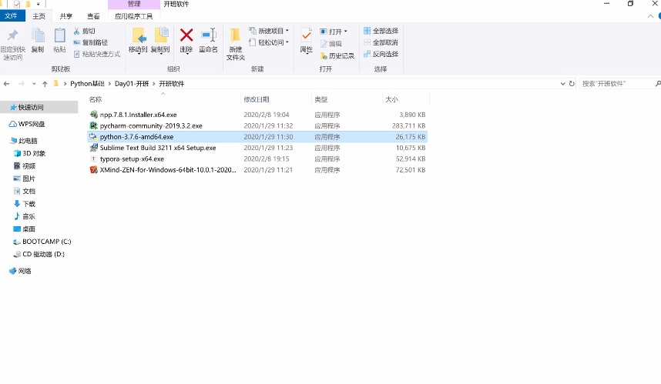
Task: Select typora-setup-x64.exe file
Action: click(x=257, y=159)
